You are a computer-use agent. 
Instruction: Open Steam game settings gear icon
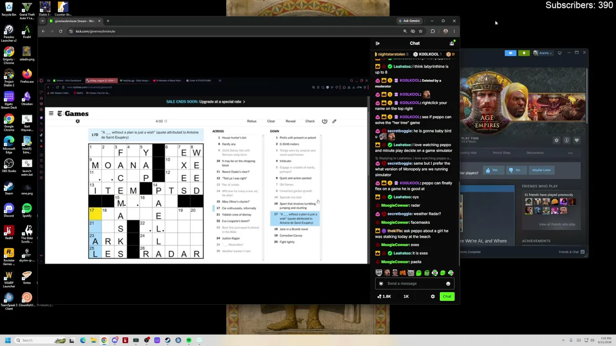557,140
